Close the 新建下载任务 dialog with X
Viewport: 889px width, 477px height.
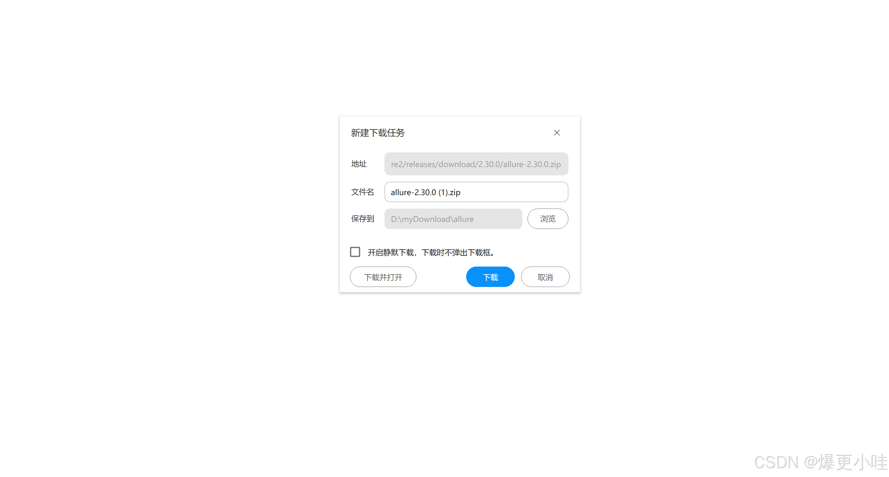pos(557,133)
